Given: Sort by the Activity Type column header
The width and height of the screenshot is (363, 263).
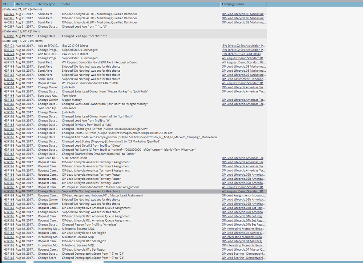Looking at the screenshot, I should [x=47, y=4].
